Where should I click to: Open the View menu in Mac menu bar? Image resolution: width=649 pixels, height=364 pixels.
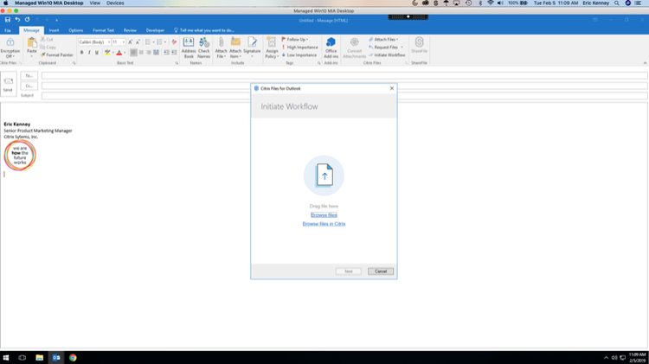95,3
